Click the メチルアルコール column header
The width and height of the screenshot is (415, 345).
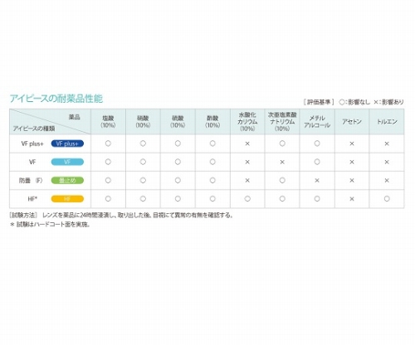pos(317,122)
